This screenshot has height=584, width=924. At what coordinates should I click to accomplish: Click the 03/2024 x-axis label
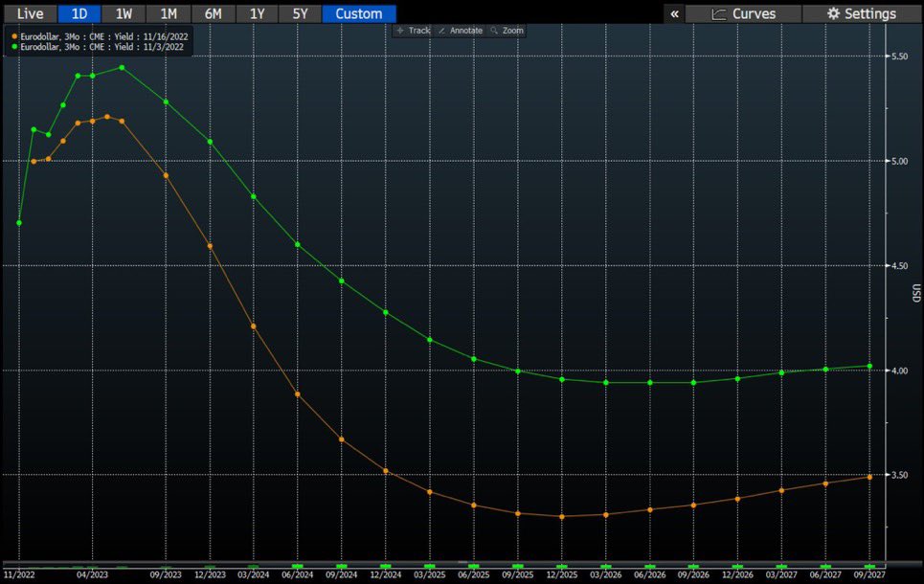pyautogui.click(x=254, y=574)
